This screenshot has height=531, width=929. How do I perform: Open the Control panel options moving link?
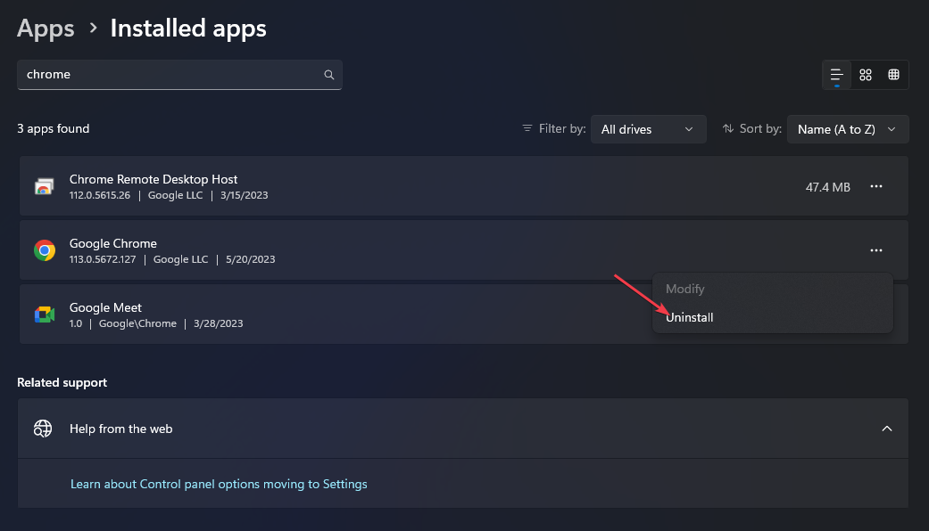[219, 484]
